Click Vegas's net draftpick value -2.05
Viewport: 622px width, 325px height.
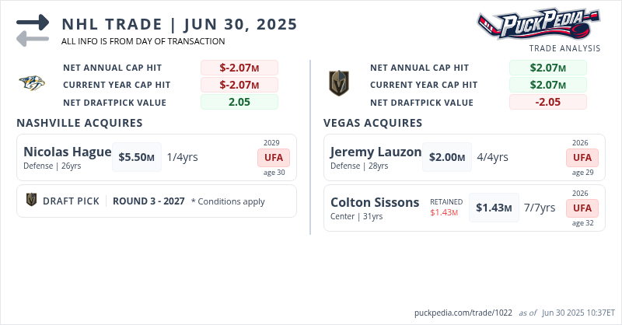tap(547, 102)
